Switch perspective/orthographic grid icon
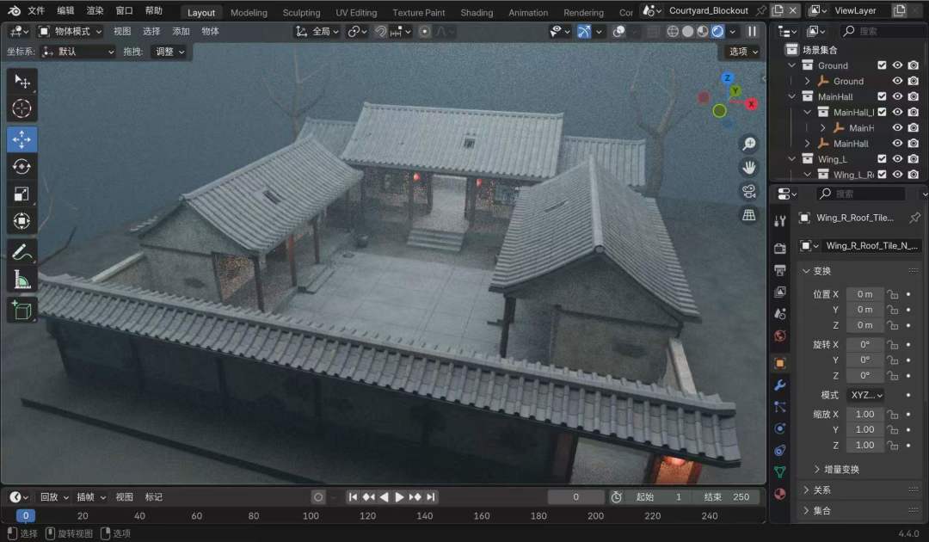Image resolution: width=929 pixels, height=542 pixels. pyautogui.click(x=749, y=215)
